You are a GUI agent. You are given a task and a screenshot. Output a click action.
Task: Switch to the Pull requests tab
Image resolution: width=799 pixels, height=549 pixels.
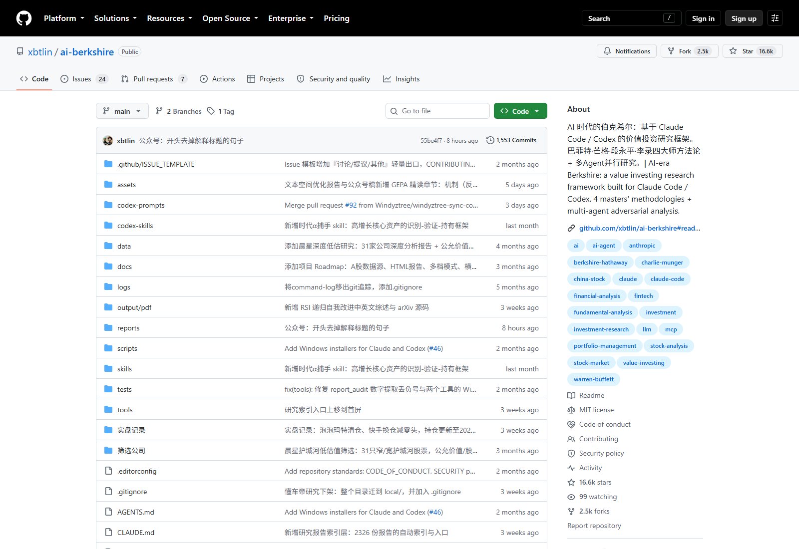(154, 79)
